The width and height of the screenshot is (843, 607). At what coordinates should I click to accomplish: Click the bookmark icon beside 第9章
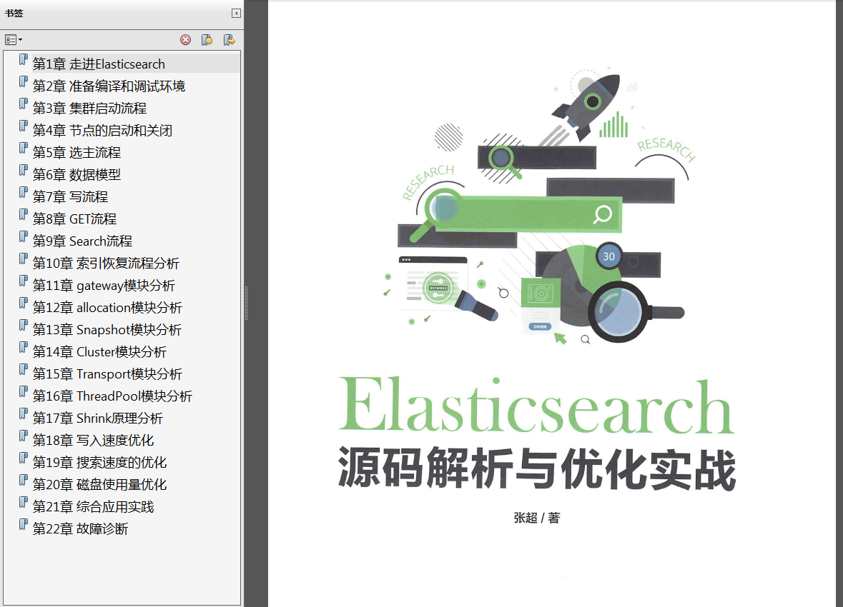23,236
